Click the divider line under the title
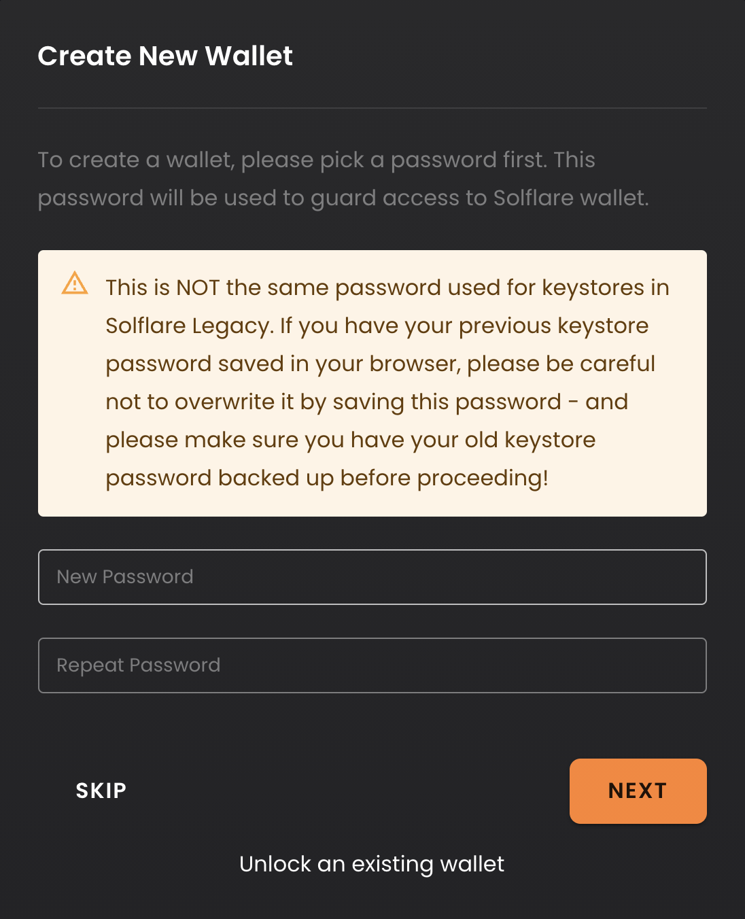The height and width of the screenshot is (919, 745). pyautogui.click(x=372, y=108)
